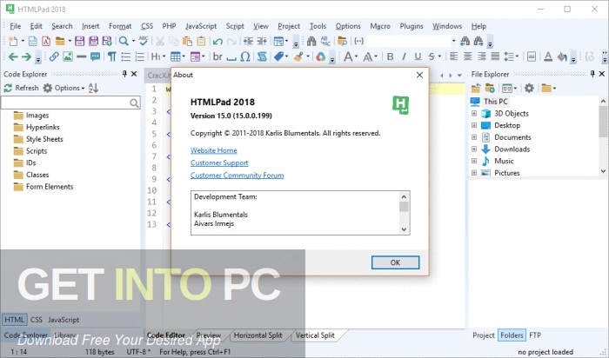Viewport: 609px width, 358px height.
Task: Click the text color underlined A icon
Action: pos(548,57)
